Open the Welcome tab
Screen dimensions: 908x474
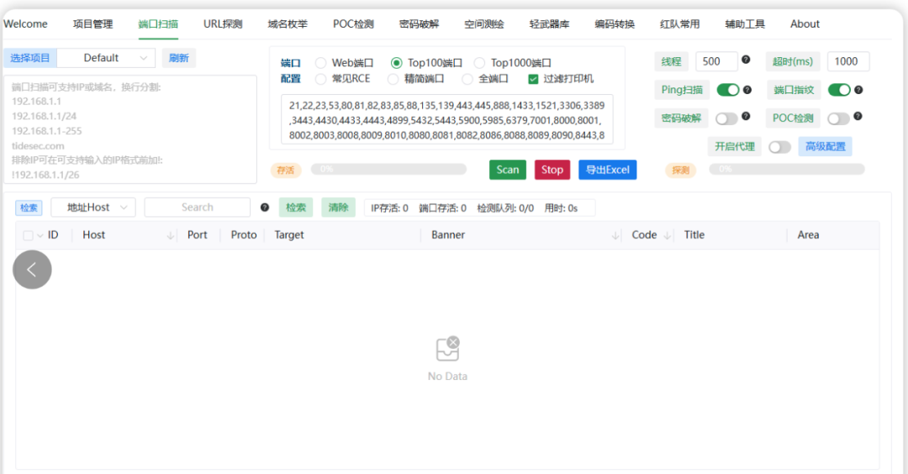(x=25, y=24)
